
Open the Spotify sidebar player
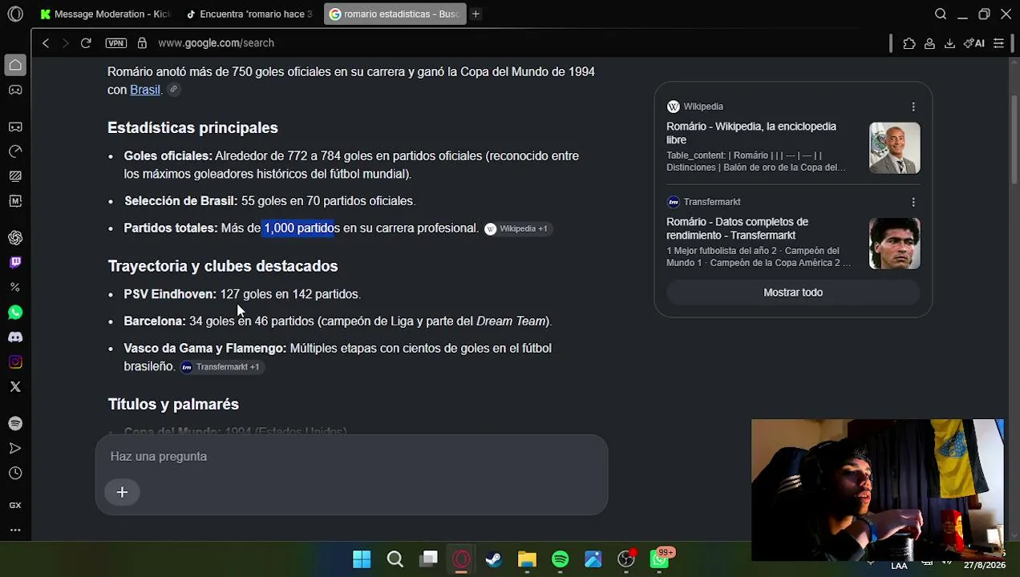15,423
